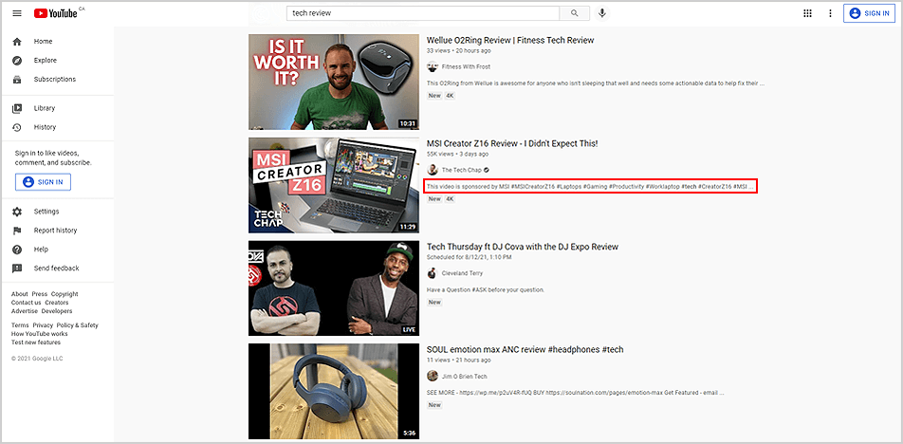Open the MSI Creator Z16 thumbnail
The height and width of the screenshot is (444, 903).
(334, 185)
